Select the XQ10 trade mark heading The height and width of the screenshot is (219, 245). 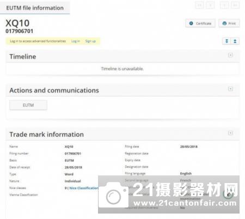point(17,23)
